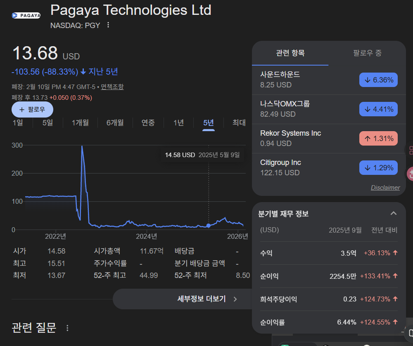Viewport: 413px width, 346px height.
Task: Show the 최대 time range chart
Action: tap(239, 122)
